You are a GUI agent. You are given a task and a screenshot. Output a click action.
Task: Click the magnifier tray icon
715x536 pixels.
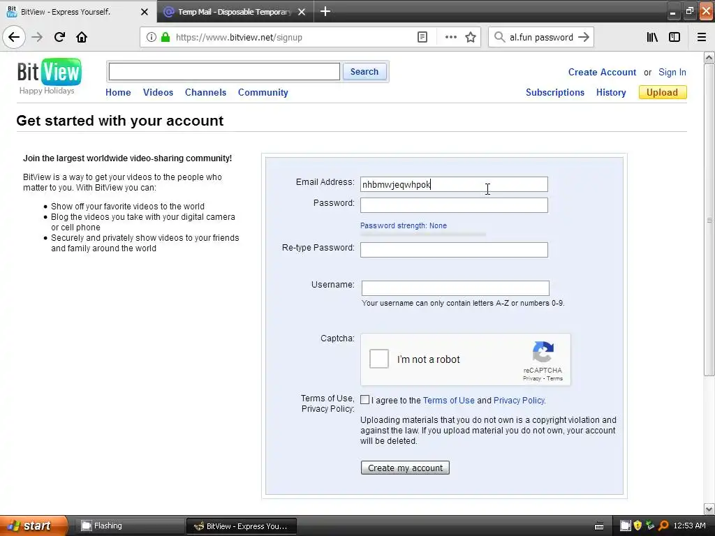(663, 526)
